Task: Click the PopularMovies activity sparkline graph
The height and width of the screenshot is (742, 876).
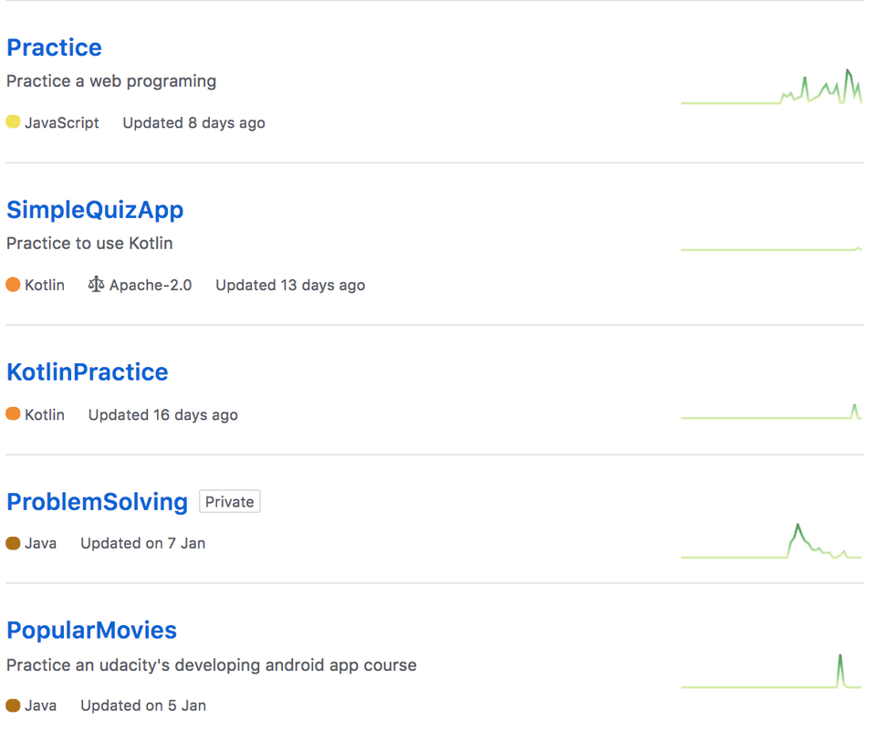Action: point(771,671)
